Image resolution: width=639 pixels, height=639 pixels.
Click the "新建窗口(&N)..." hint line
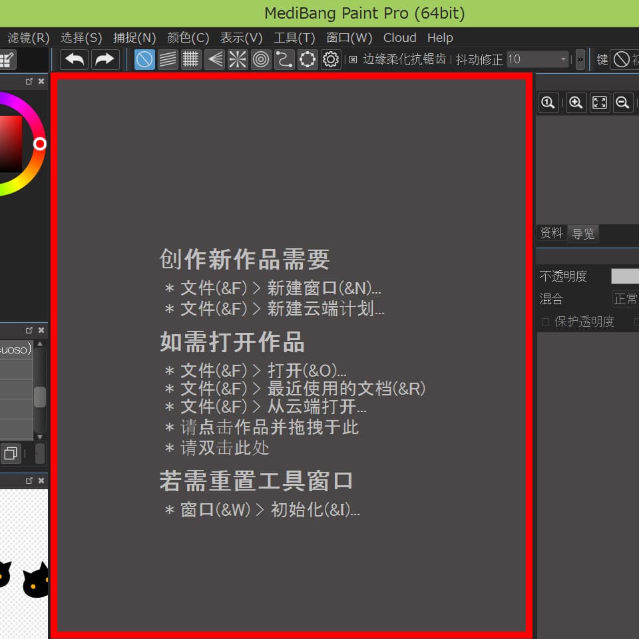[324, 288]
